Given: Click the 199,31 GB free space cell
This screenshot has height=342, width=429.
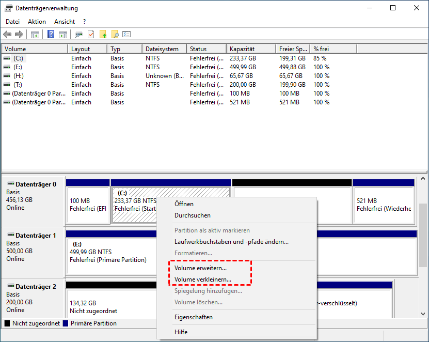Looking at the screenshot, I should point(292,58).
